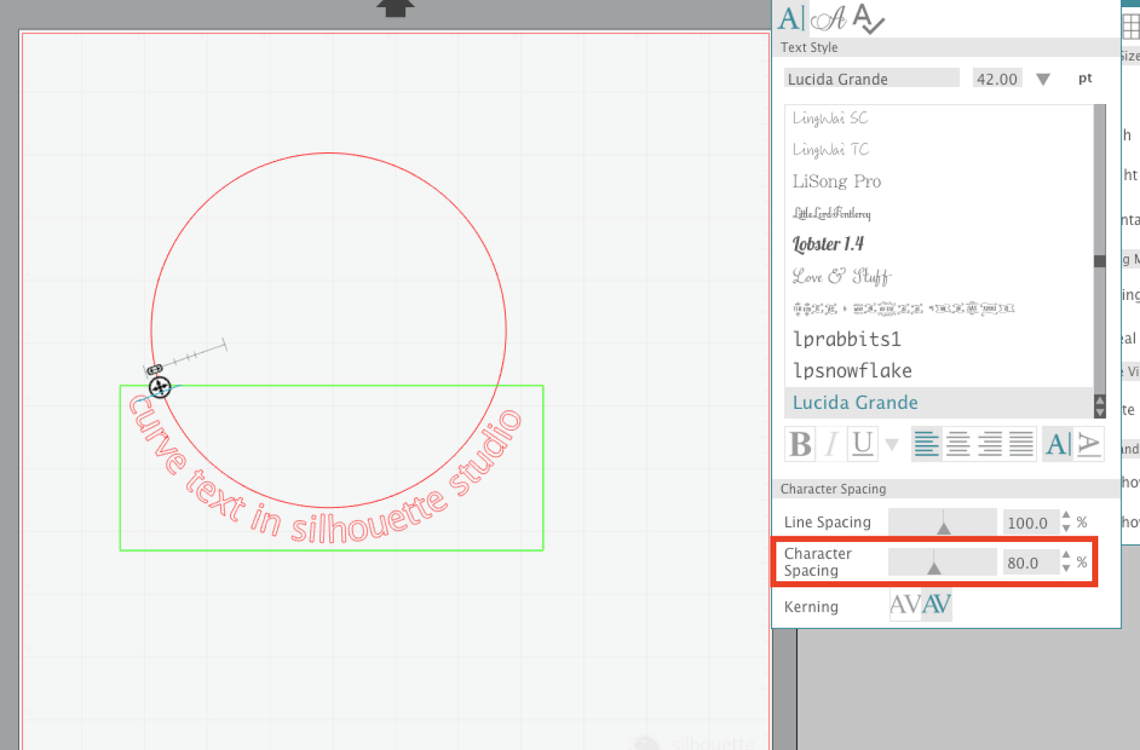Select vertical text direction icon
1140x750 pixels.
click(x=1089, y=444)
